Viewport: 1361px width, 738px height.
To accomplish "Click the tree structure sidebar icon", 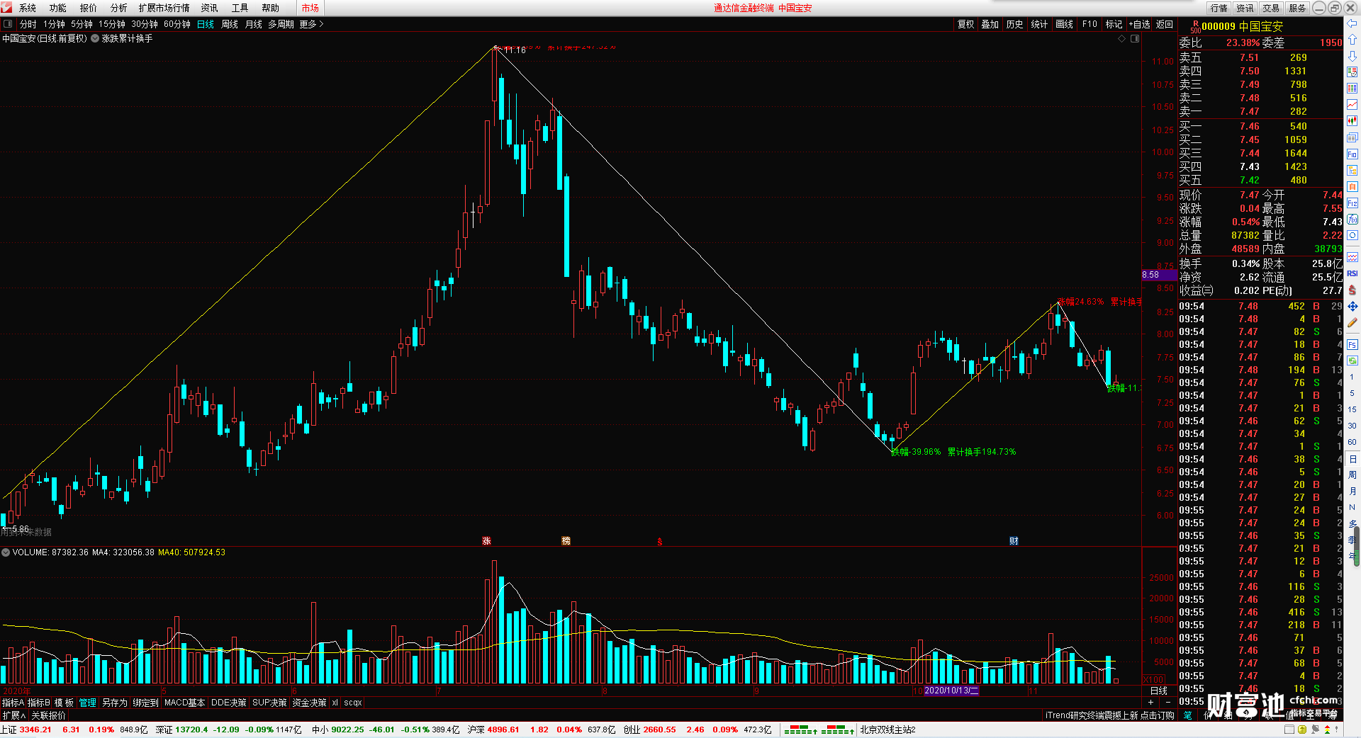I will [1352, 170].
